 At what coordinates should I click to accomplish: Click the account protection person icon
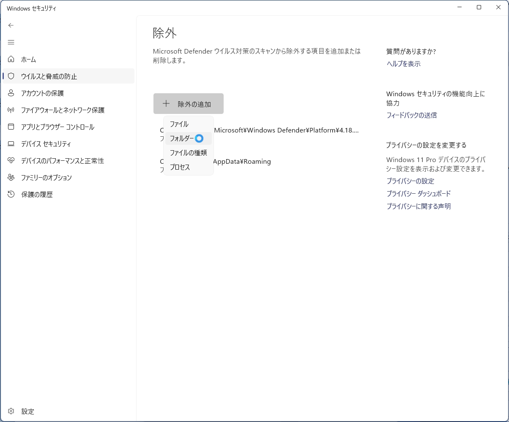click(11, 93)
